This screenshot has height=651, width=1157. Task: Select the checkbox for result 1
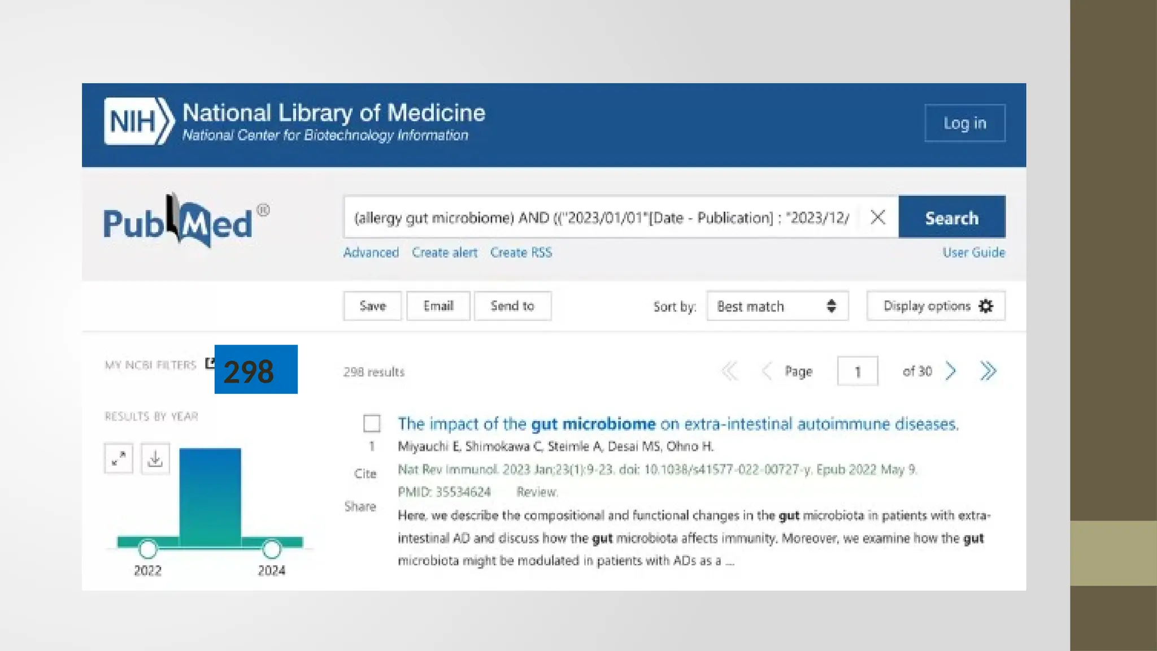click(x=372, y=423)
